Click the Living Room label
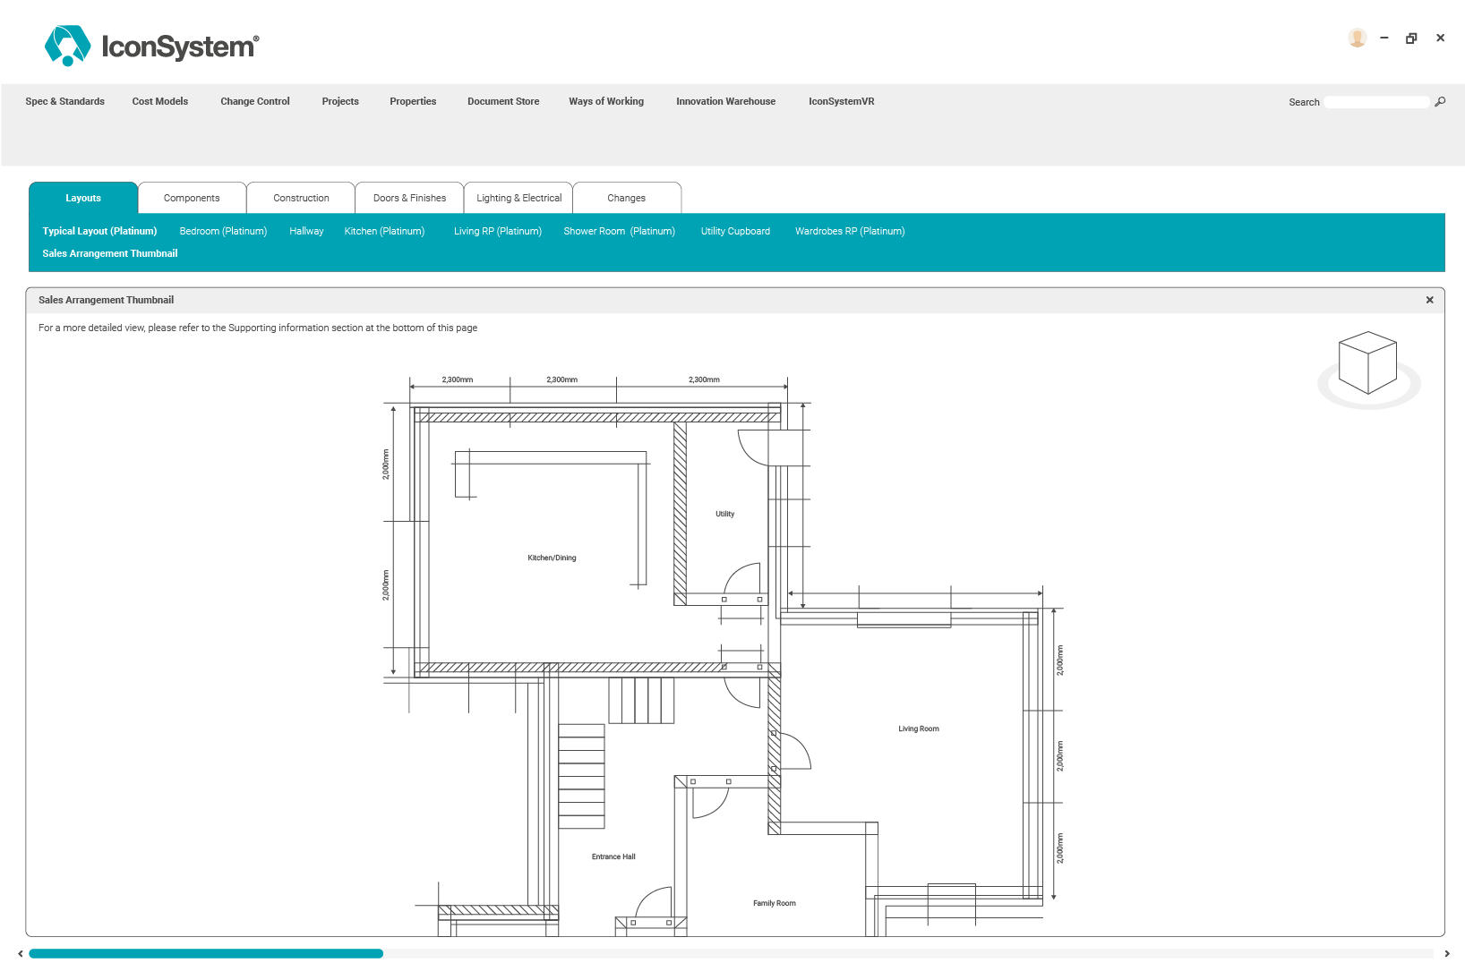 [x=919, y=729]
